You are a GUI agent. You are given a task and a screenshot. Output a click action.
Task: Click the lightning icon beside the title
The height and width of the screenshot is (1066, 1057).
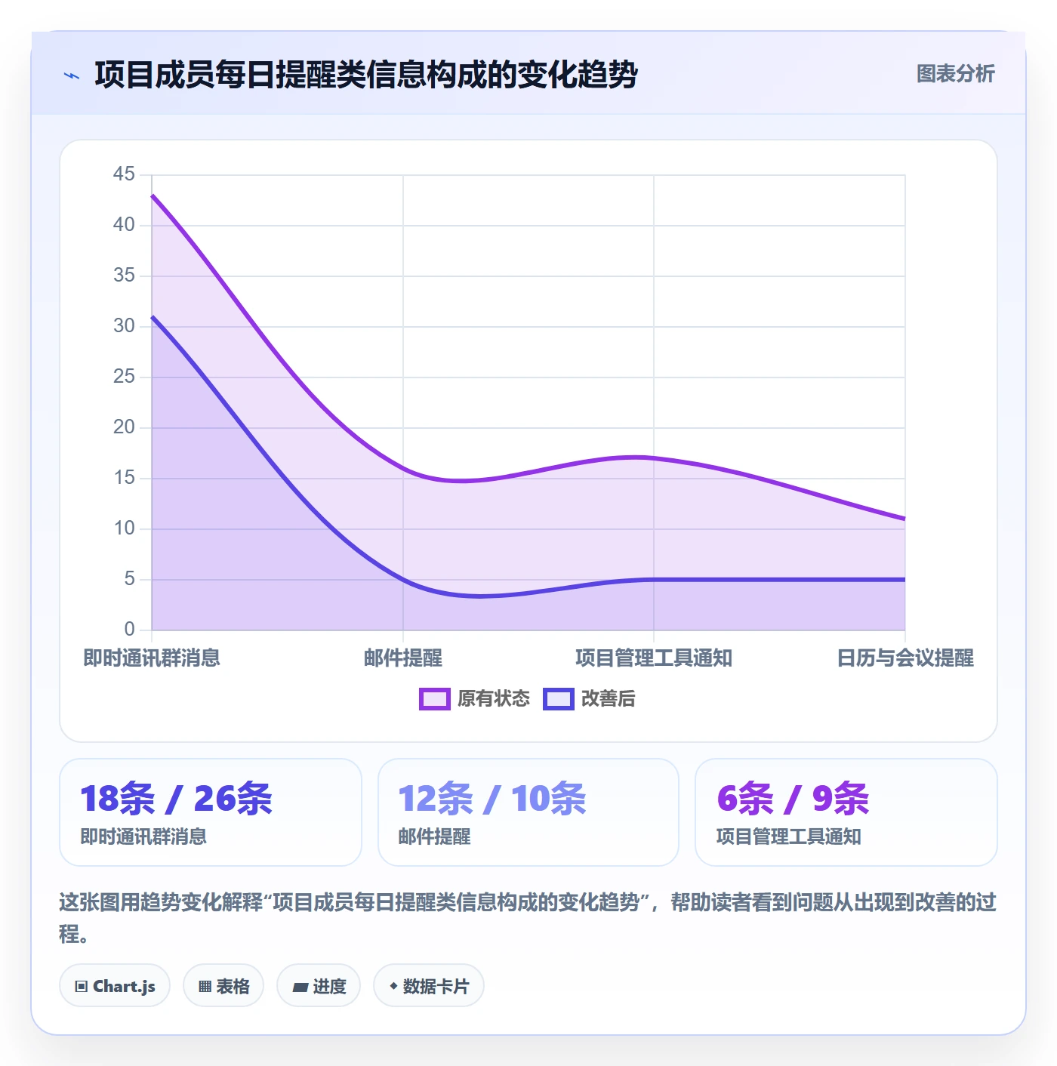(x=72, y=75)
